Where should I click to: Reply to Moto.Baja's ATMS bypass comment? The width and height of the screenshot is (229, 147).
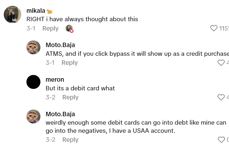pyautogui.click(x=69, y=63)
